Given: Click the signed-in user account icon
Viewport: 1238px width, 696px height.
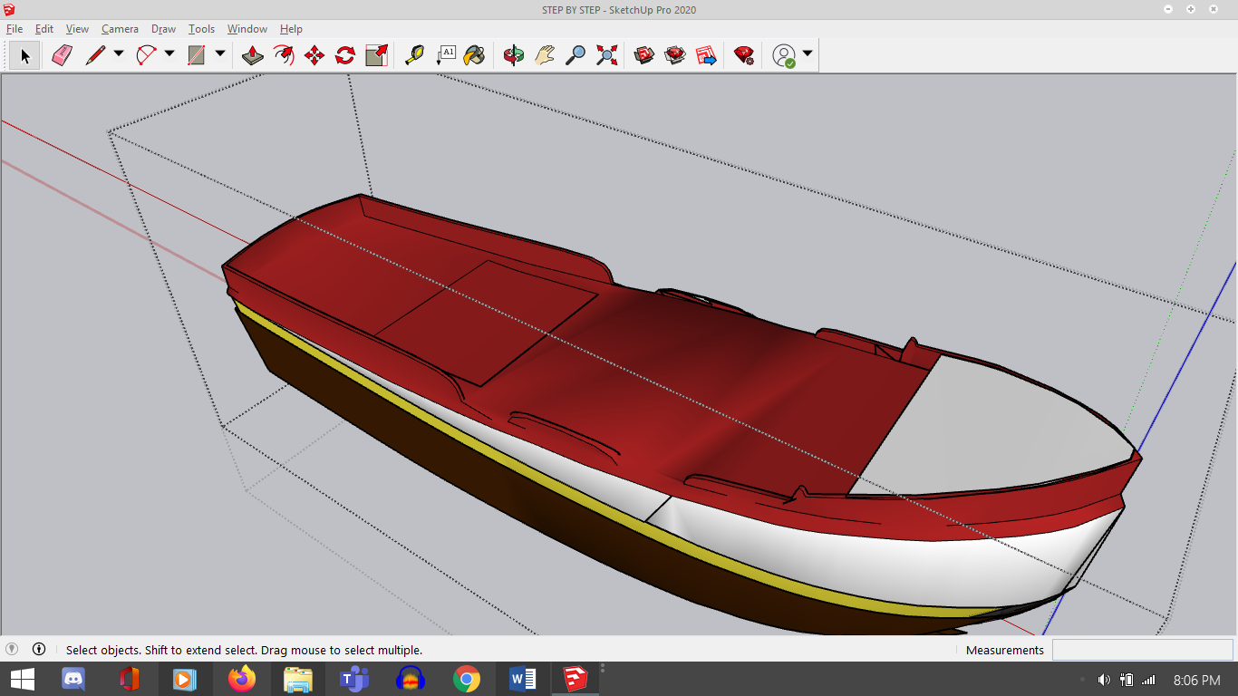Looking at the screenshot, I should (x=784, y=55).
